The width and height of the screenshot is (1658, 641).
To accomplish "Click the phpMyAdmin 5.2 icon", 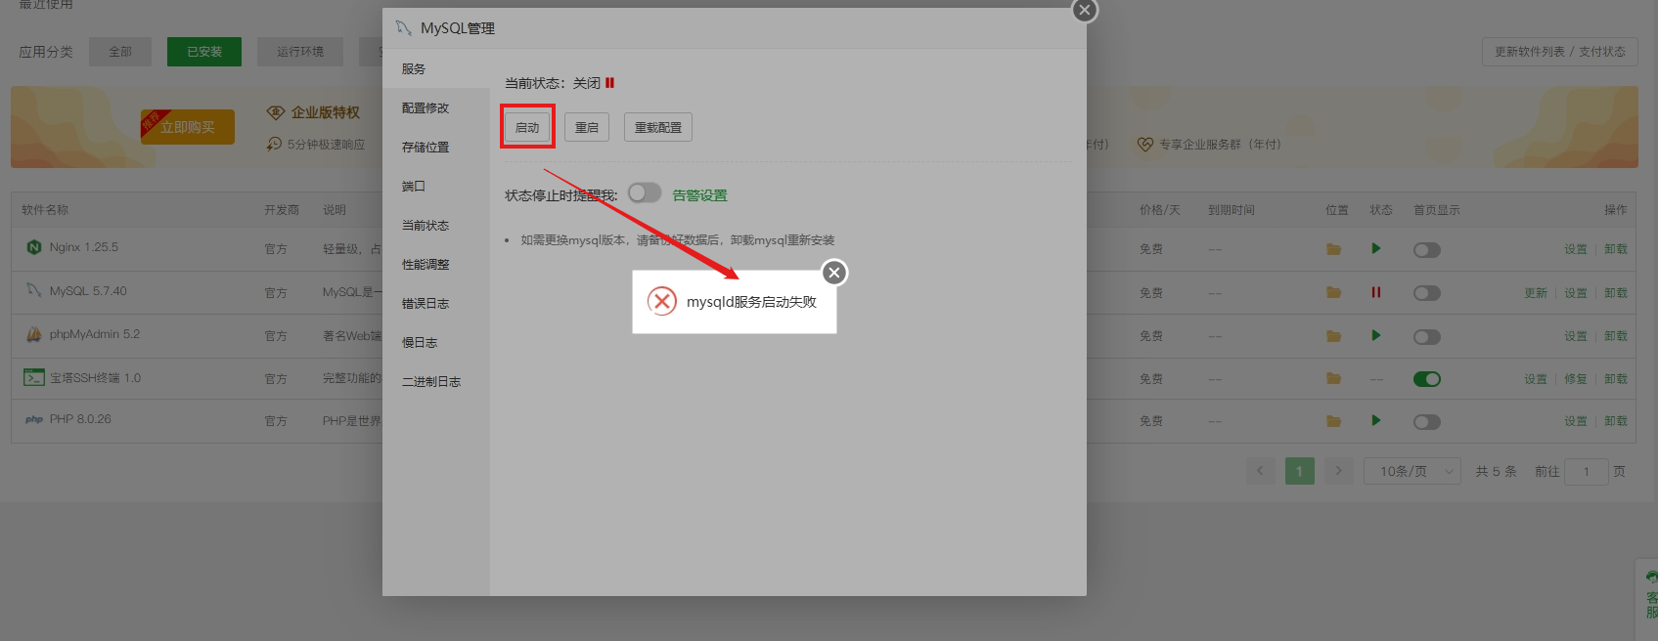I will (34, 334).
